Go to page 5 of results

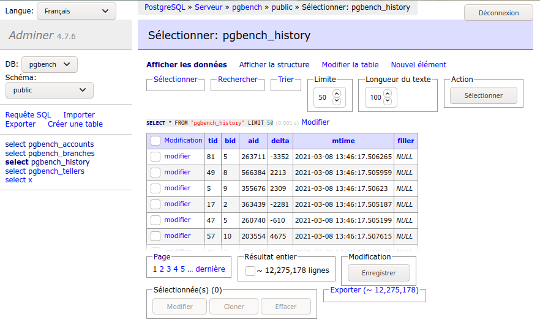pos(182,269)
